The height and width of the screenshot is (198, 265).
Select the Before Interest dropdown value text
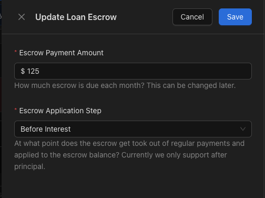tap(46, 129)
